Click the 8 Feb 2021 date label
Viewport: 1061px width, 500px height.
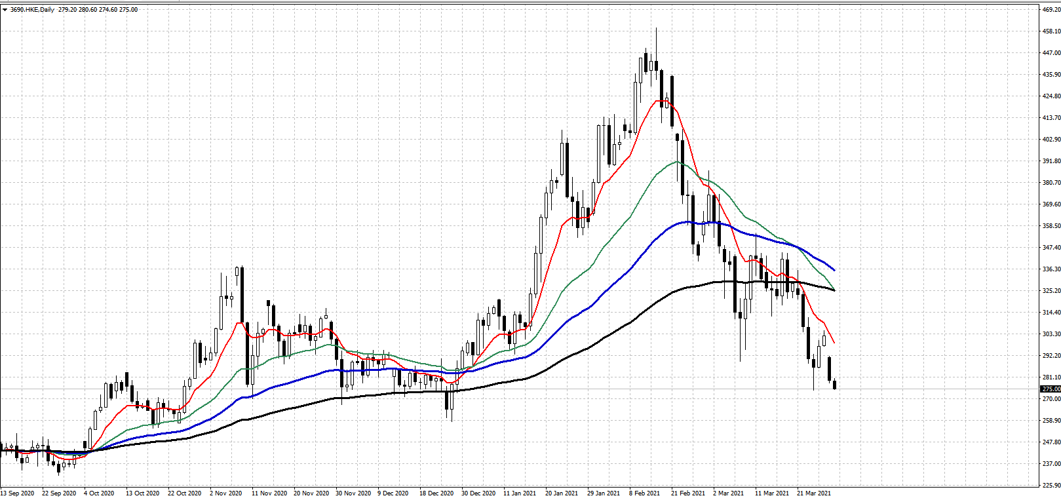644,493
